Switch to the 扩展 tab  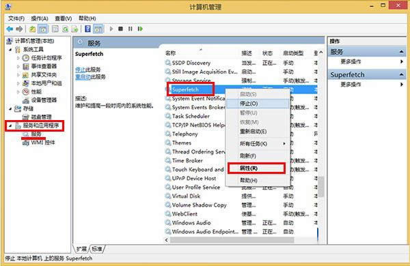[x=81, y=249]
